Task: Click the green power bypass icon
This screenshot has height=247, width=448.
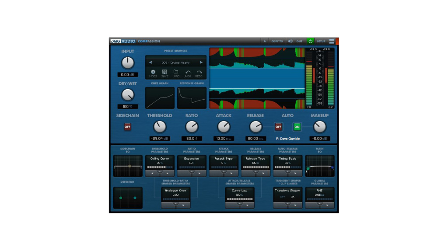Action: pyautogui.click(x=310, y=41)
